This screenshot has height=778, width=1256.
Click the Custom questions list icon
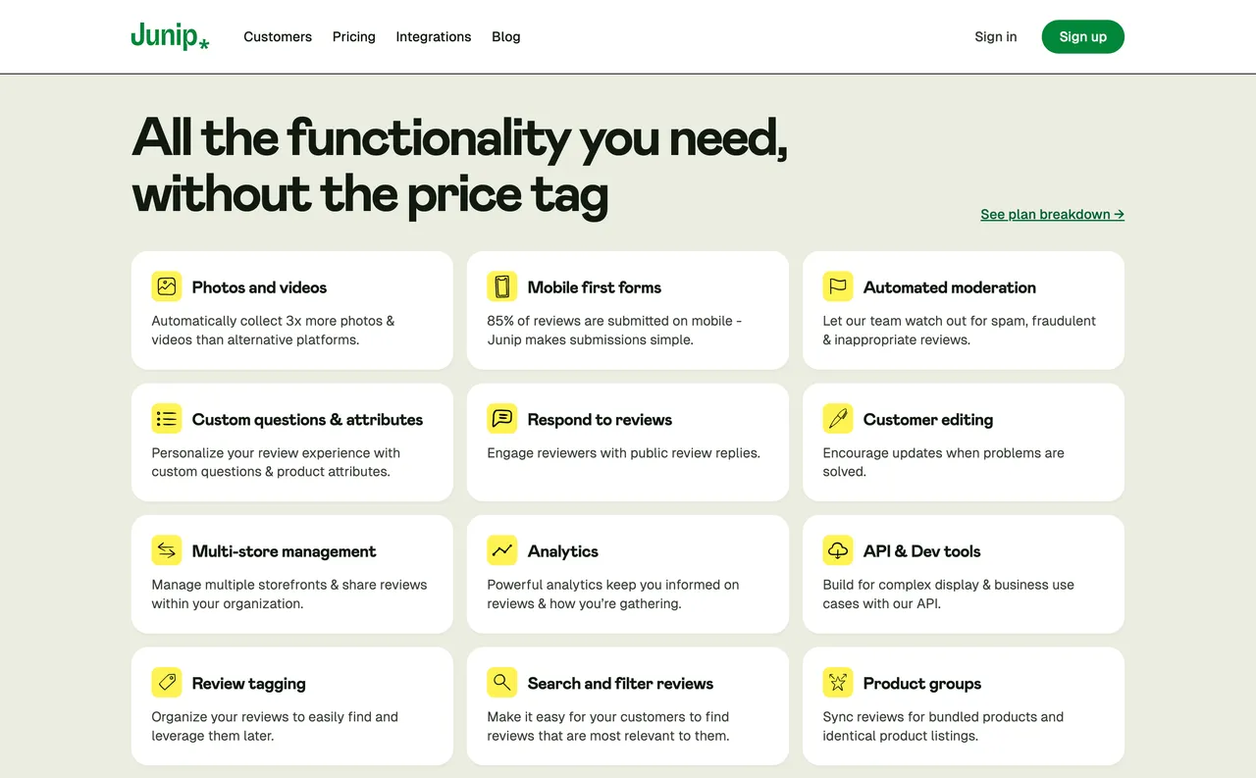click(x=167, y=419)
